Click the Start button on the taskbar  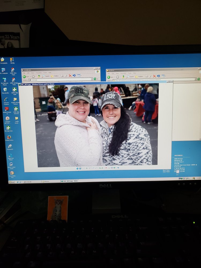pos(12,182)
